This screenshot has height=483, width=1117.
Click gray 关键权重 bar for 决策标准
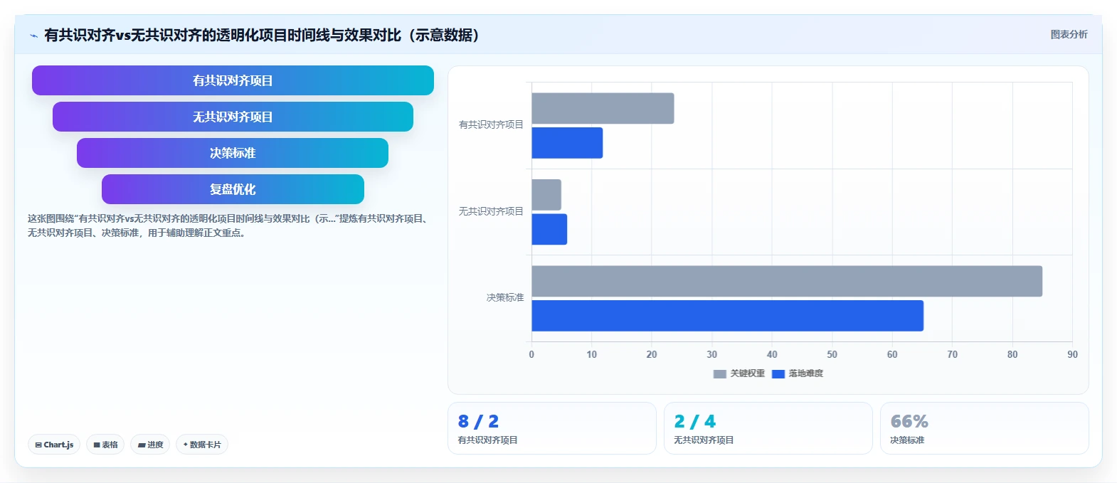pyautogui.click(x=787, y=281)
